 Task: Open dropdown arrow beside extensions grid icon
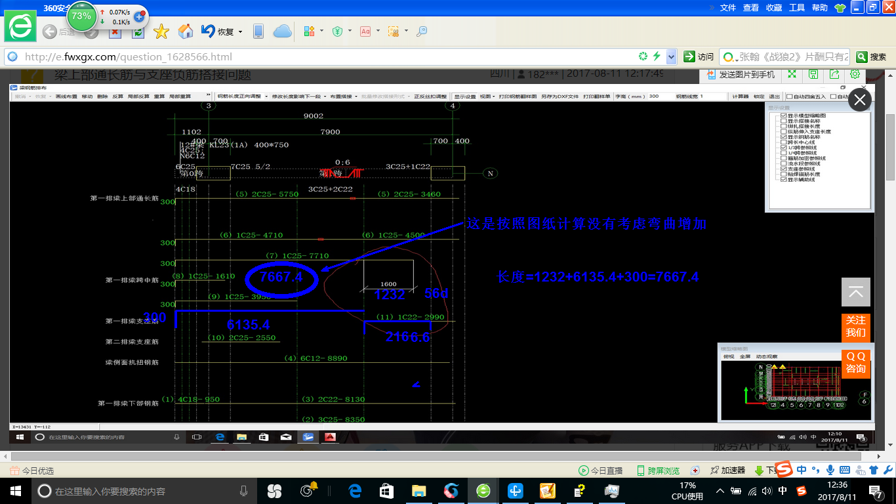point(321,31)
